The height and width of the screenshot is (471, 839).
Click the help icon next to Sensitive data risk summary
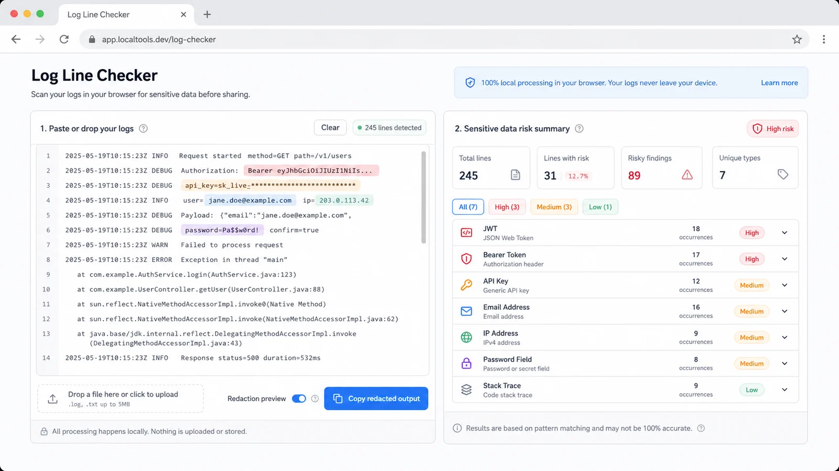[x=579, y=129]
